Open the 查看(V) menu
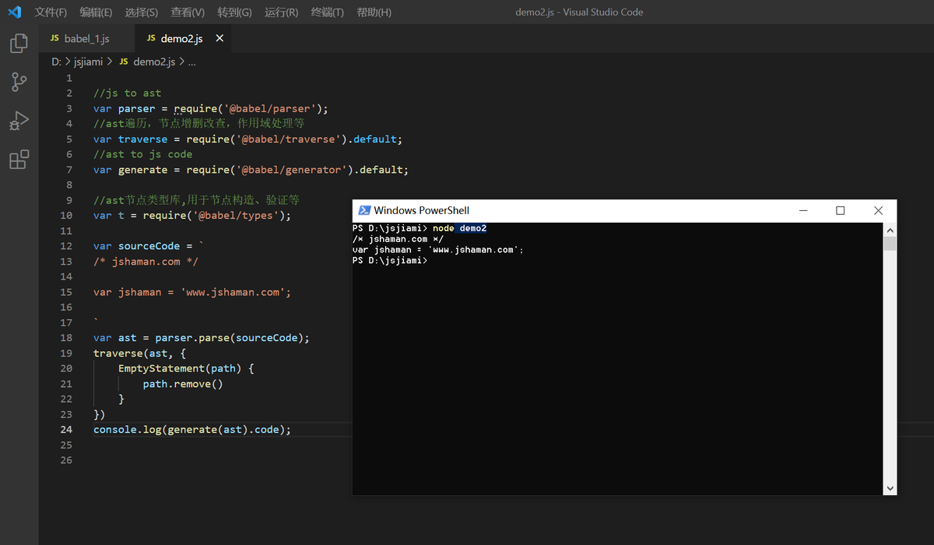934x545 pixels. 188,12
